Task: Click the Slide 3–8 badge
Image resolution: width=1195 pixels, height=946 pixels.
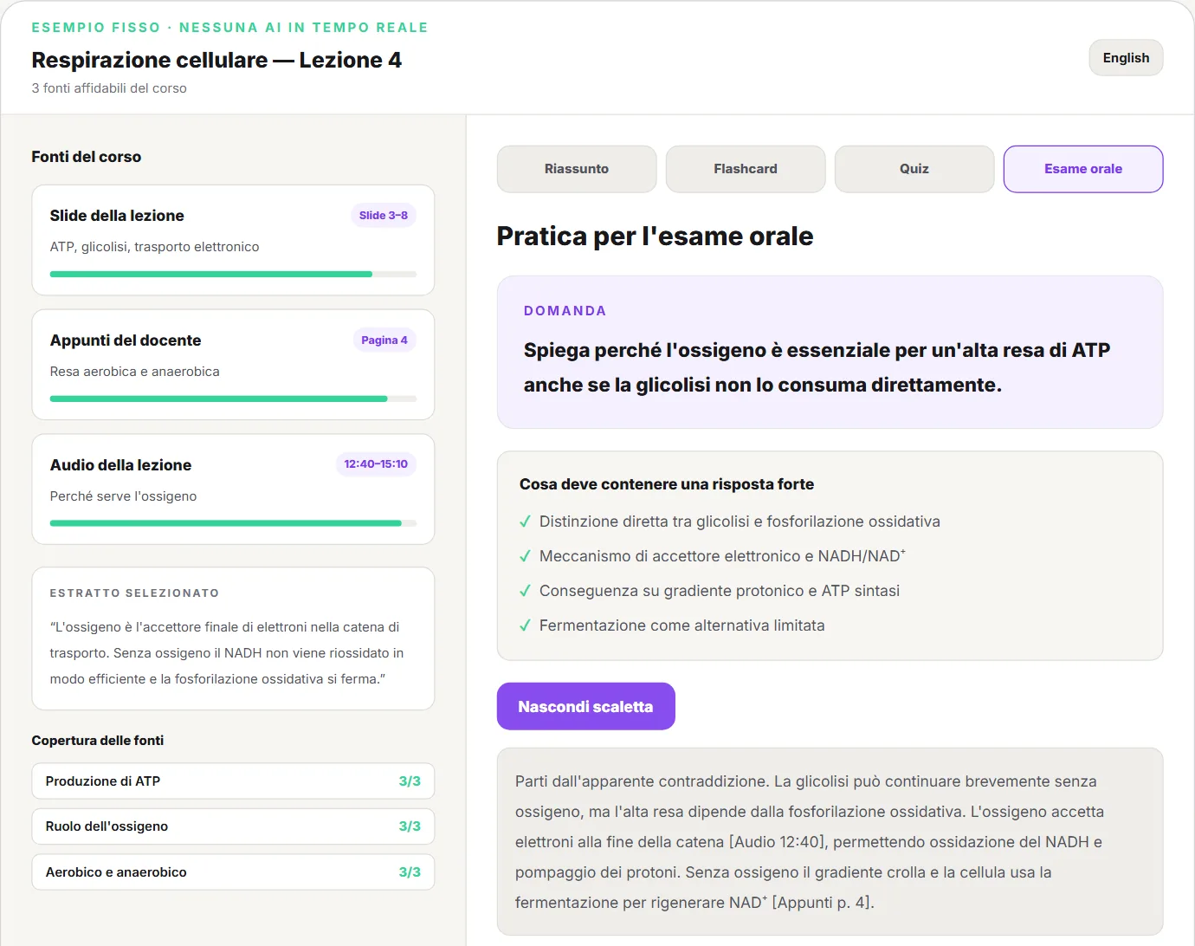Action: pyautogui.click(x=384, y=216)
